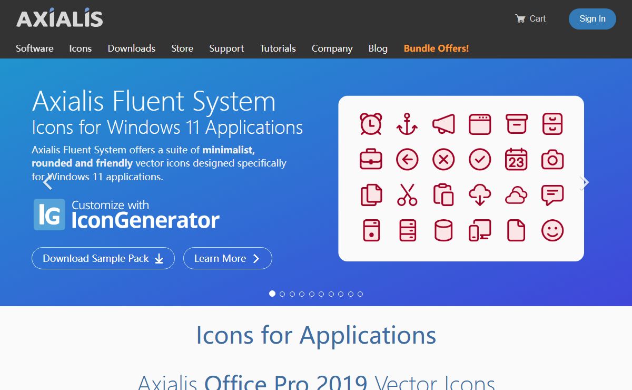Viewport: 632px width, 390px height.
Task: Click the computer tower icon
Action: [371, 230]
